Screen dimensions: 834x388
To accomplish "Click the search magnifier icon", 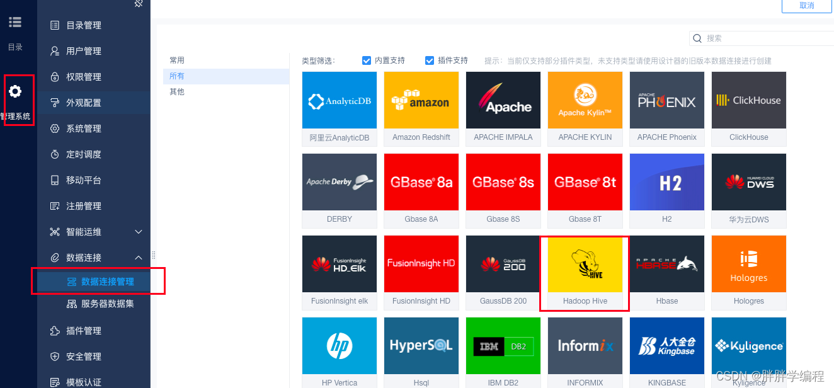I will pyautogui.click(x=697, y=38).
